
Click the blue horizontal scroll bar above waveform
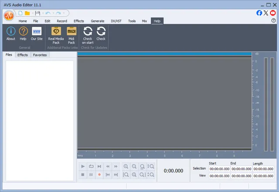pos(164,54)
